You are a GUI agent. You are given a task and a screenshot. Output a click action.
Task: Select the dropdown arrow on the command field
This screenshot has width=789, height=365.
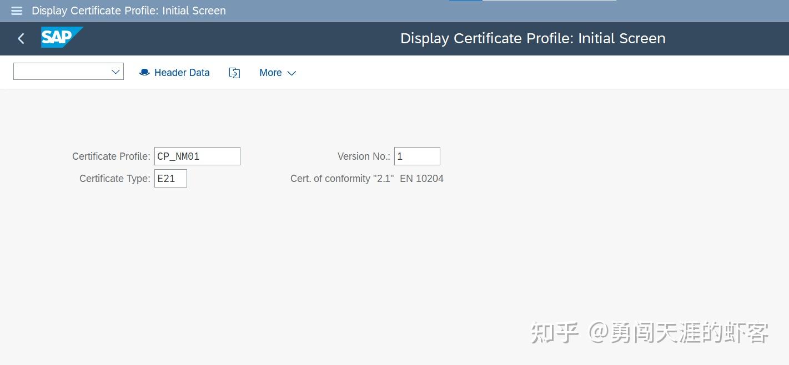coord(115,71)
